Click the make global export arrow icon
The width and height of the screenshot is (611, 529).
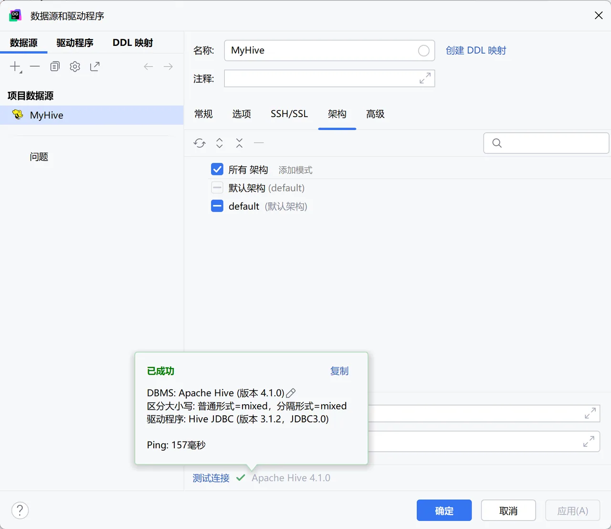95,66
